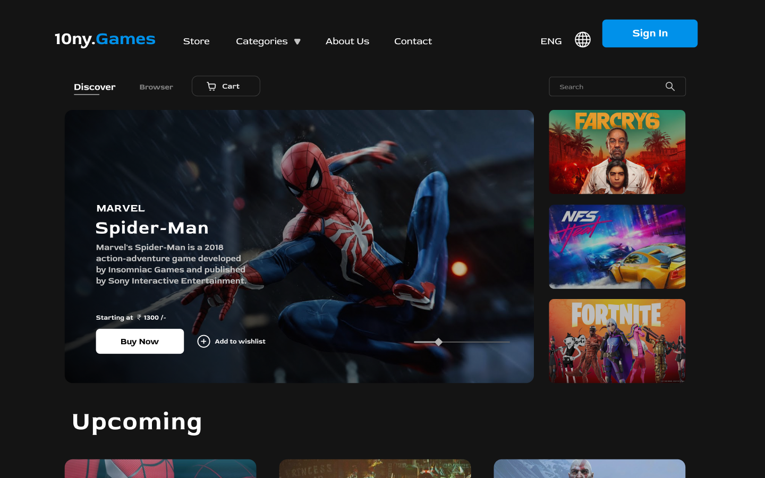Viewport: 765px width, 478px height.
Task: Open the Fortnite thumbnail
Action: tap(617, 341)
